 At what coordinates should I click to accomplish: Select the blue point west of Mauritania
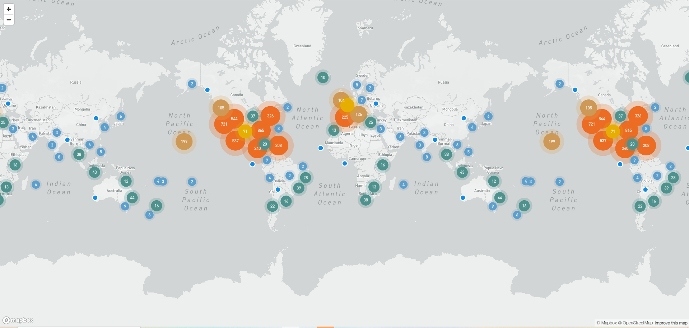point(321,148)
